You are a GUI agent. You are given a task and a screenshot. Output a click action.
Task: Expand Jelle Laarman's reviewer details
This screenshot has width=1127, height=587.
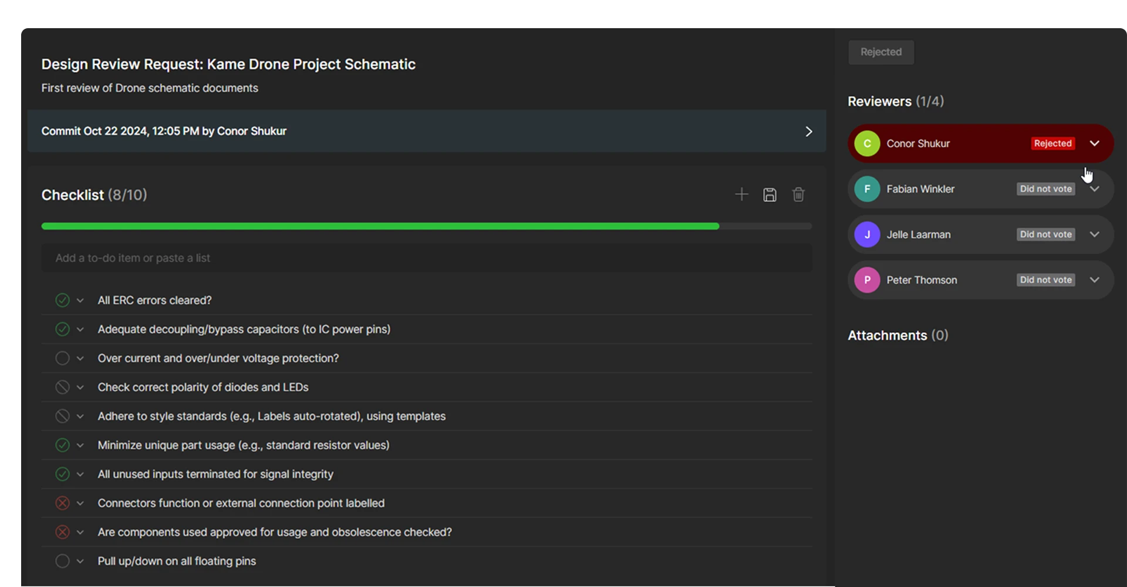coord(1095,234)
